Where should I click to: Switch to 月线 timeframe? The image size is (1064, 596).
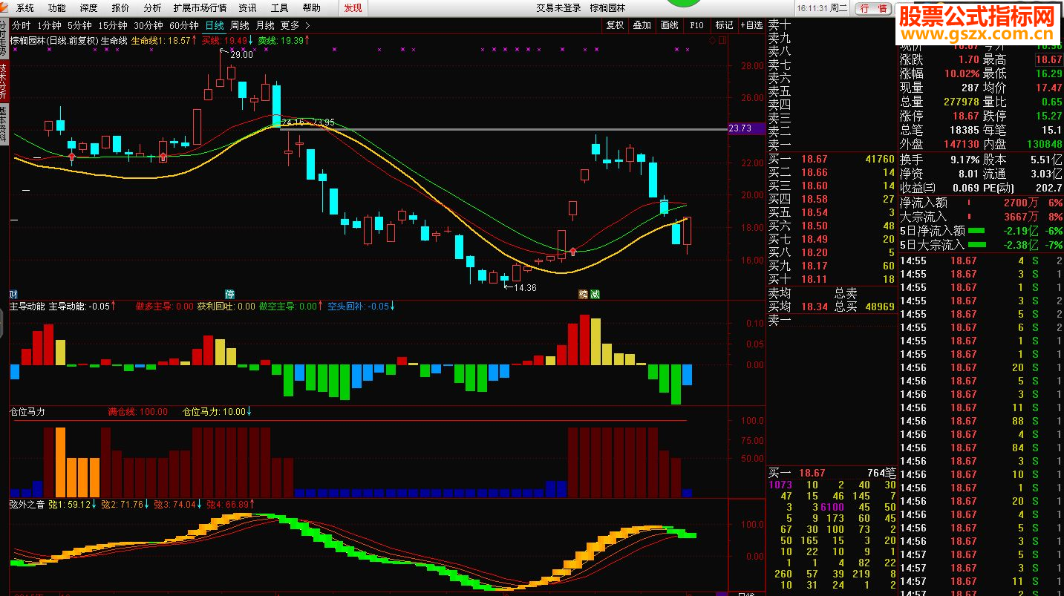pos(265,25)
